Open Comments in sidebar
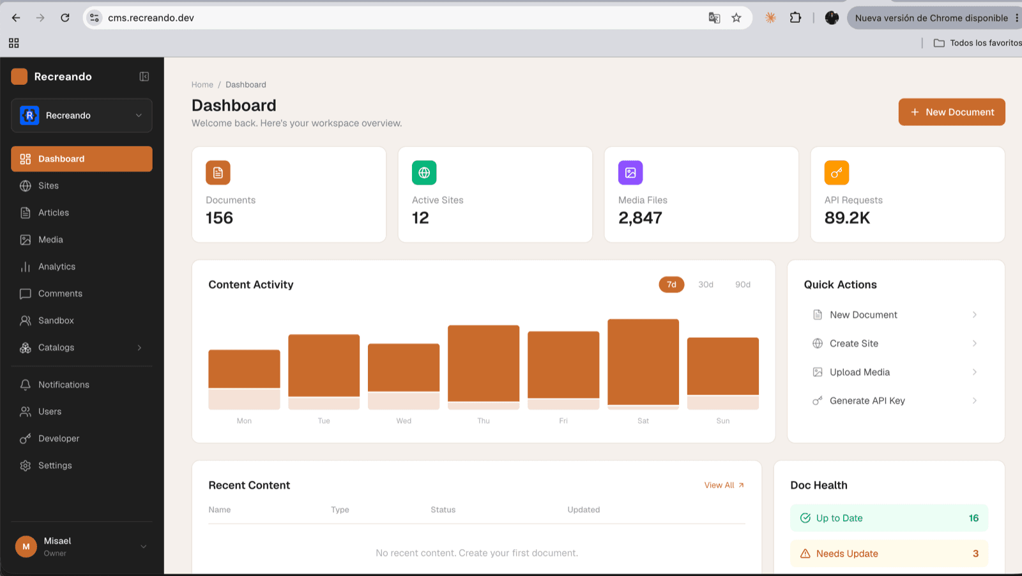Image resolution: width=1022 pixels, height=576 pixels. click(82, 294)
